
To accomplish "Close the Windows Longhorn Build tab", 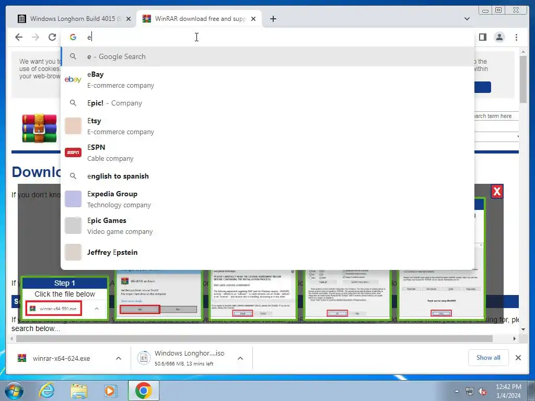I will [x=129, y=19].
